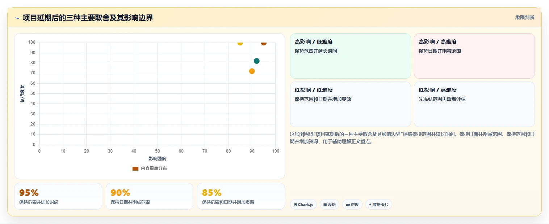This screenshot has width=549, height=224.
Task: Open the 低影响 / 低难度 quadrant card
Action: coord(351,104)
